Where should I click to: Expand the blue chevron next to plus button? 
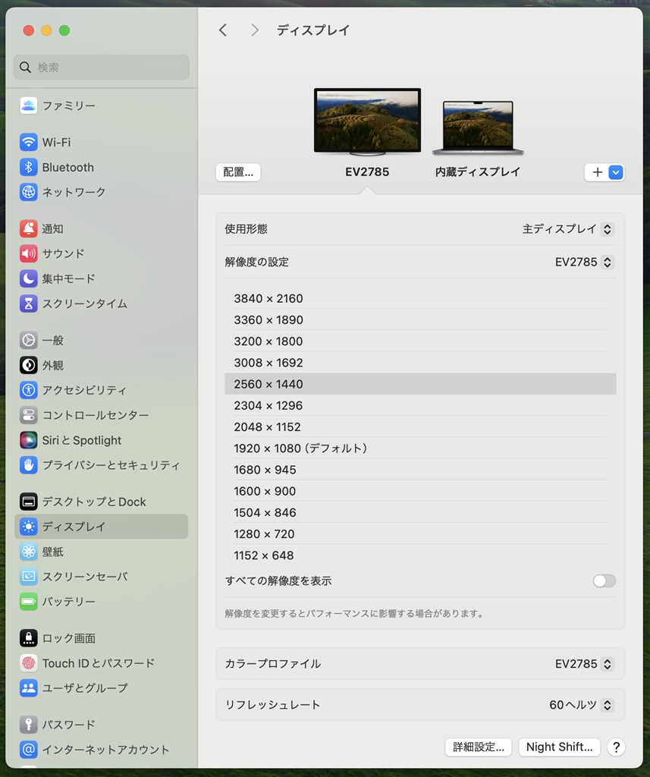tap(616, 172)
